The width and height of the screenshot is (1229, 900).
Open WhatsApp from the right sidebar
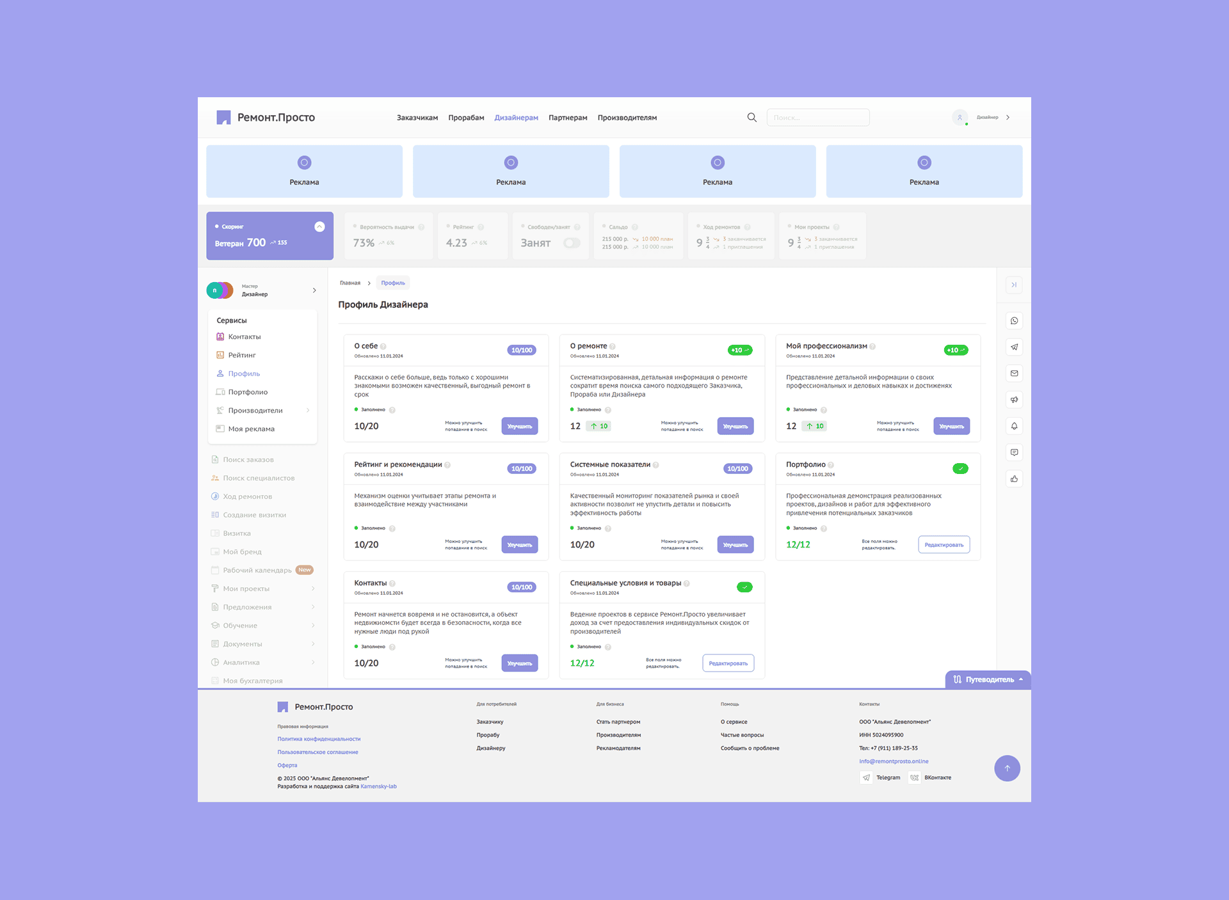click(x=1014, y=321)
